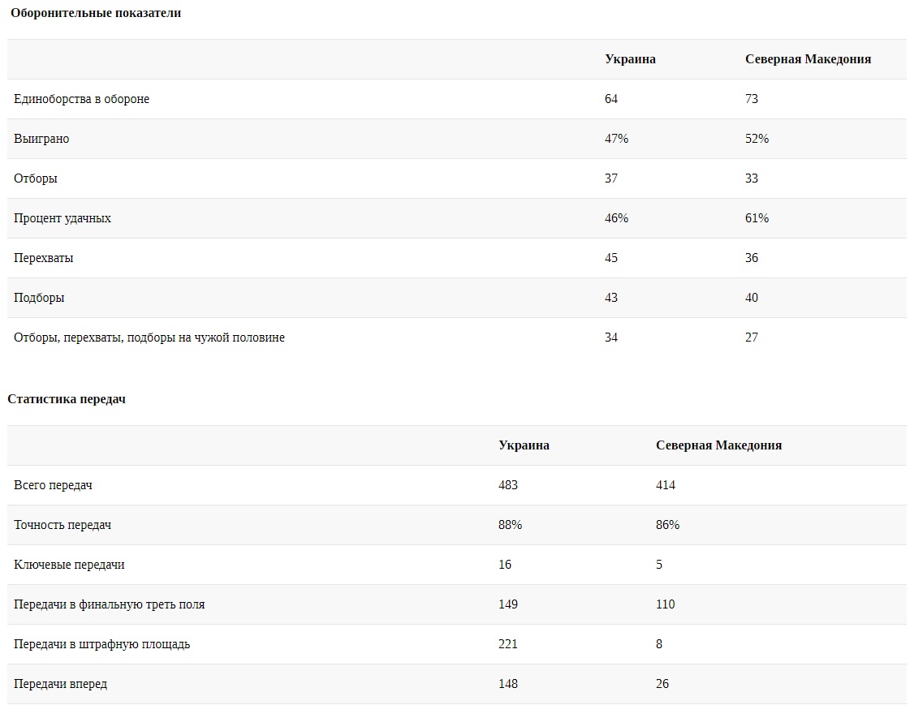Click "Передачи в штрафную площадь" row label
The height and width of the screenshot is (718, 910).
click(101, 644)
